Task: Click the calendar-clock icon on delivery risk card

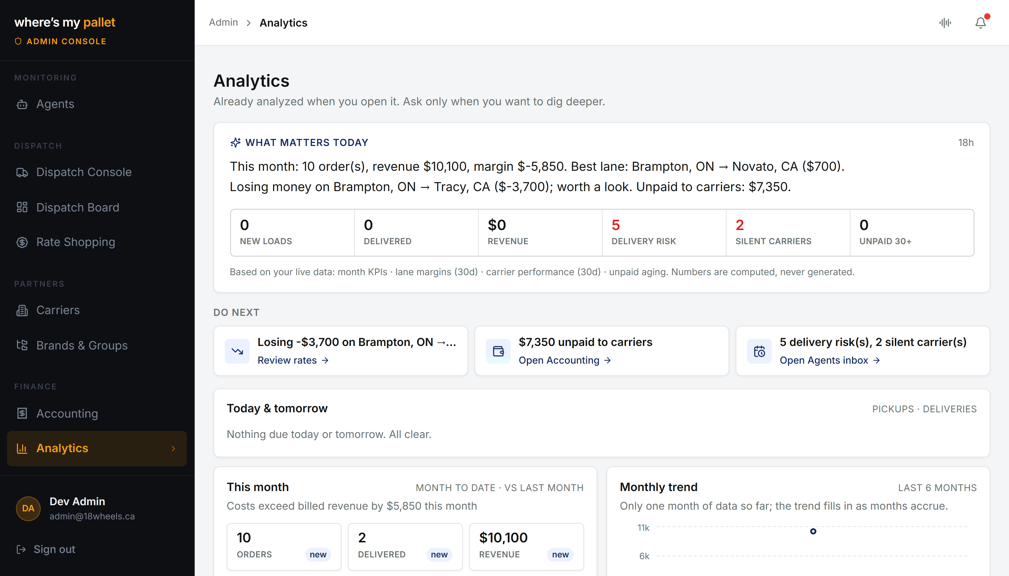Action: [759, 351]
